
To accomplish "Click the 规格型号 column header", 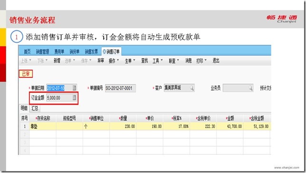I will point(69,118).
